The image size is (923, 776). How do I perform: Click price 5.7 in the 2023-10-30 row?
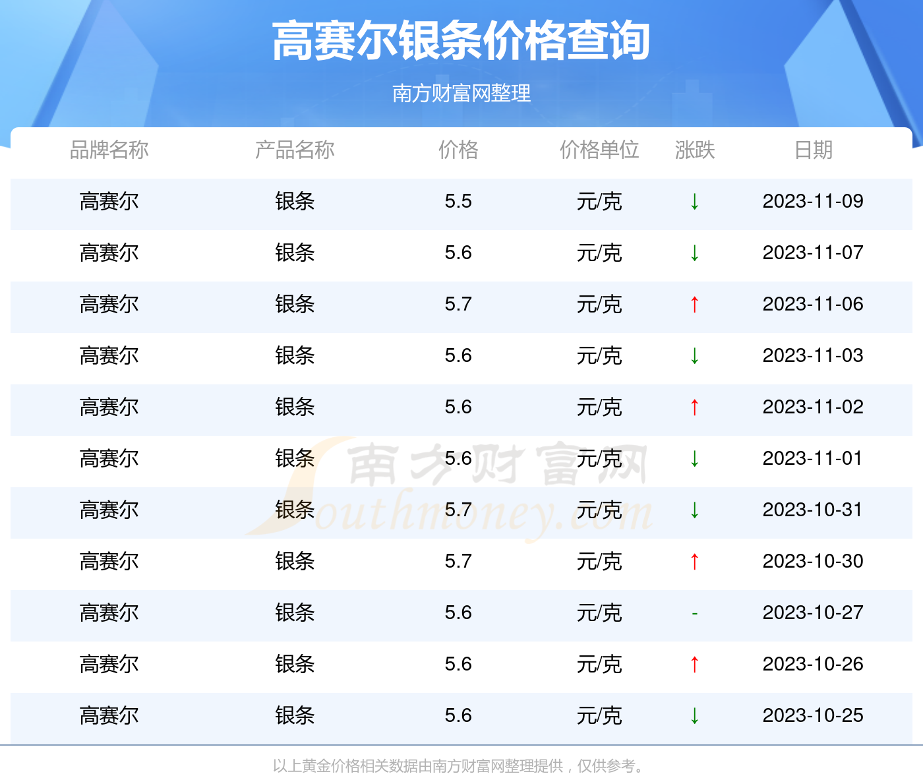click(458, 561)
